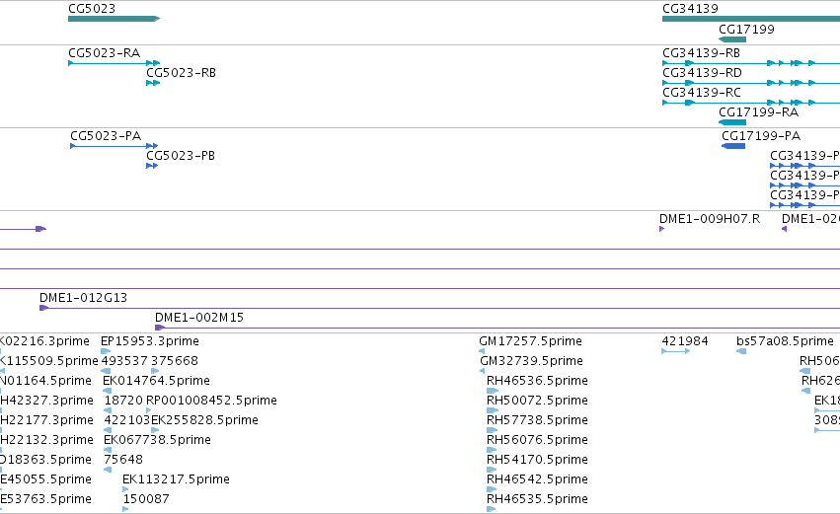Select the RP001008452.5prime EST label

coord(211,401)
